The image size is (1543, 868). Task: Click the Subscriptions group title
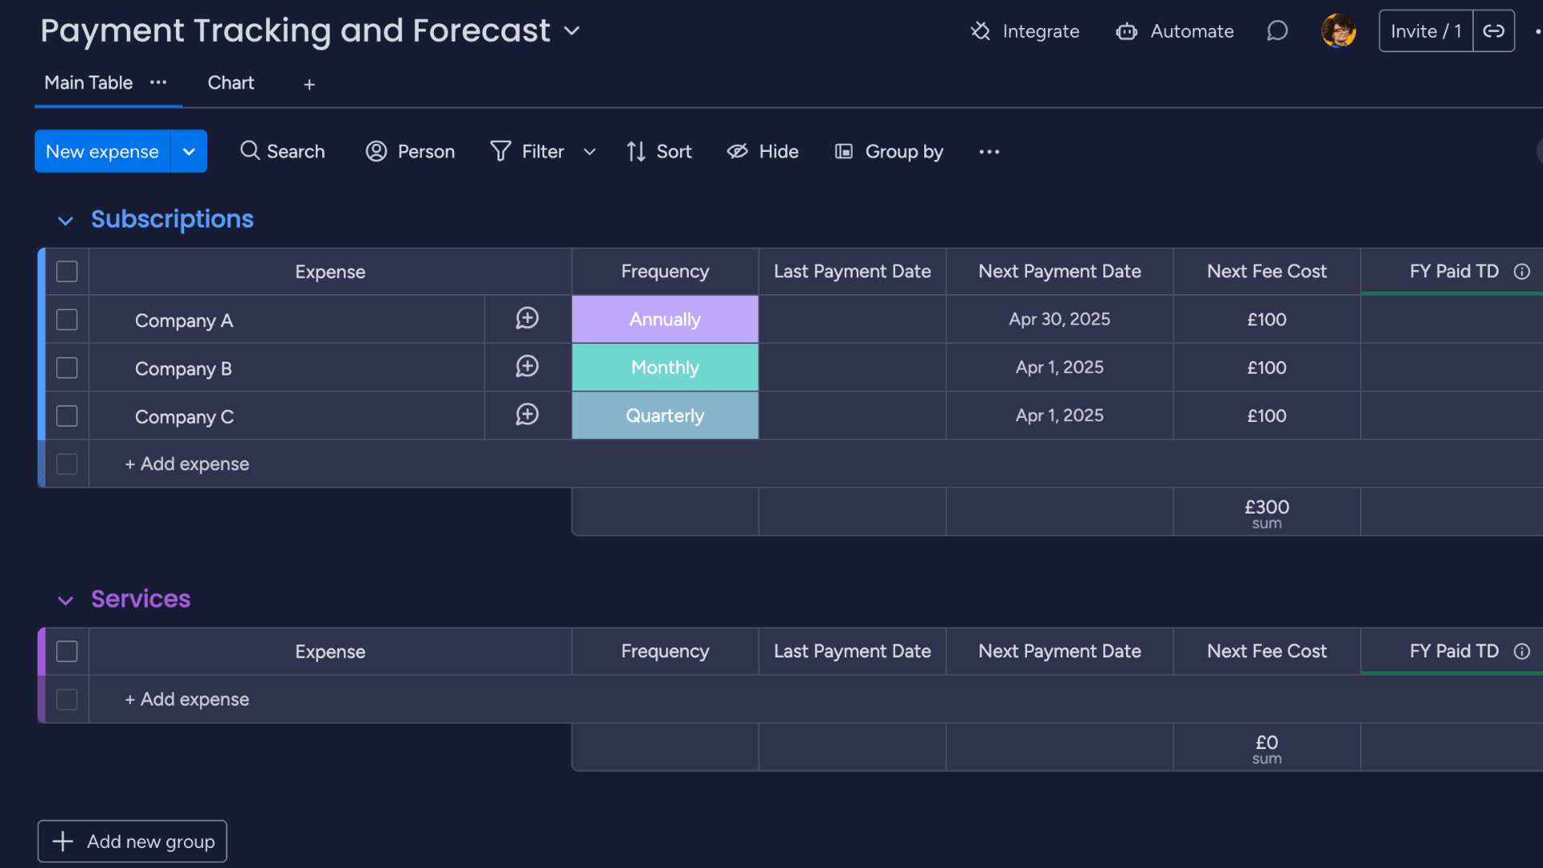(x=172, y=219)
